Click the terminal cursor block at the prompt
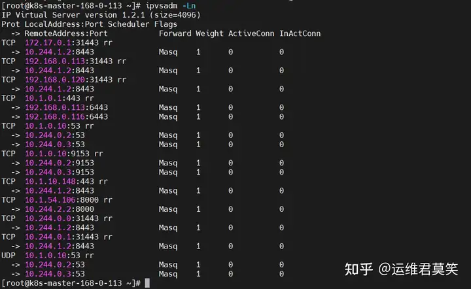Screen dimensions: 471x289 147,283
